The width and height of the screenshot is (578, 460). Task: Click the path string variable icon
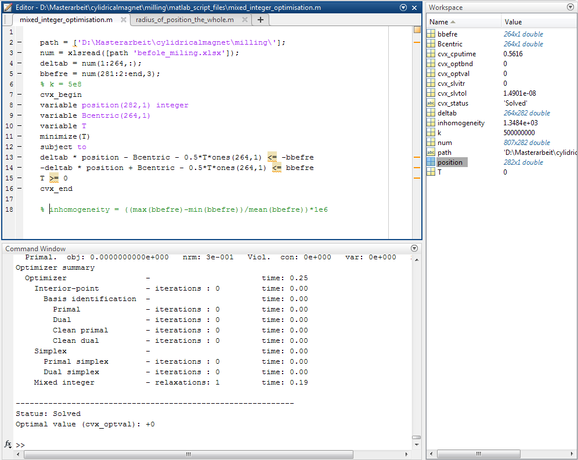(x=431, y=152)
